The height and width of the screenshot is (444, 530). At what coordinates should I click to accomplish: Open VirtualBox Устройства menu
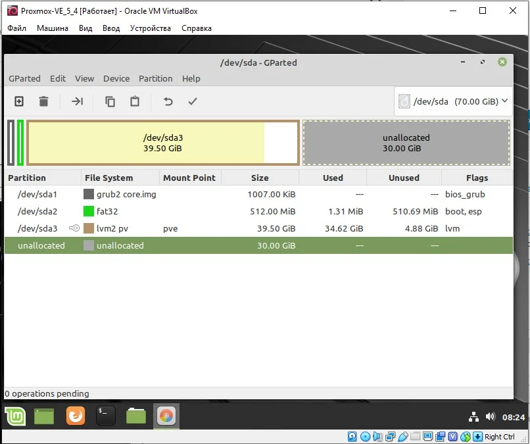[151, 28]
